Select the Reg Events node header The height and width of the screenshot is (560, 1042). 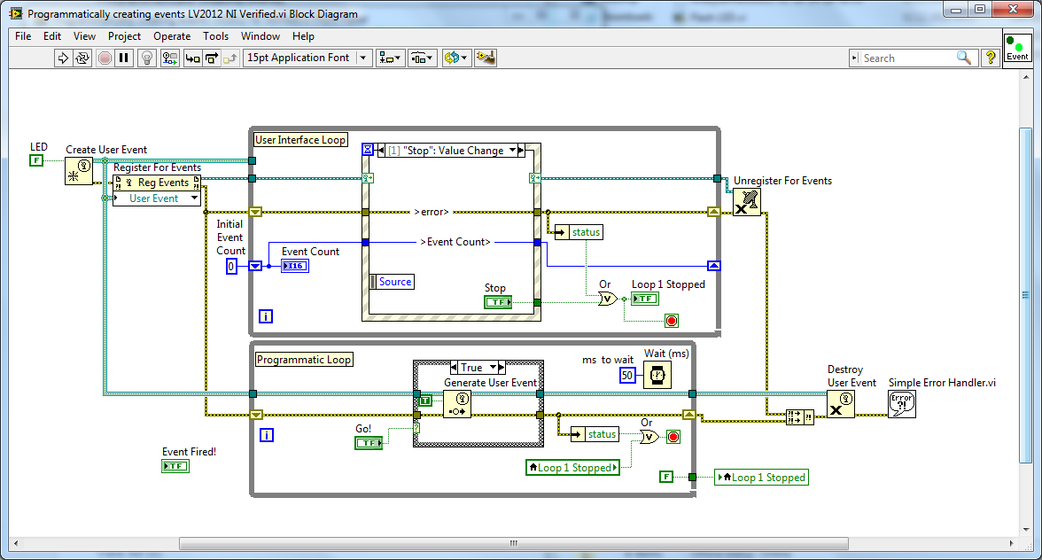157,183
